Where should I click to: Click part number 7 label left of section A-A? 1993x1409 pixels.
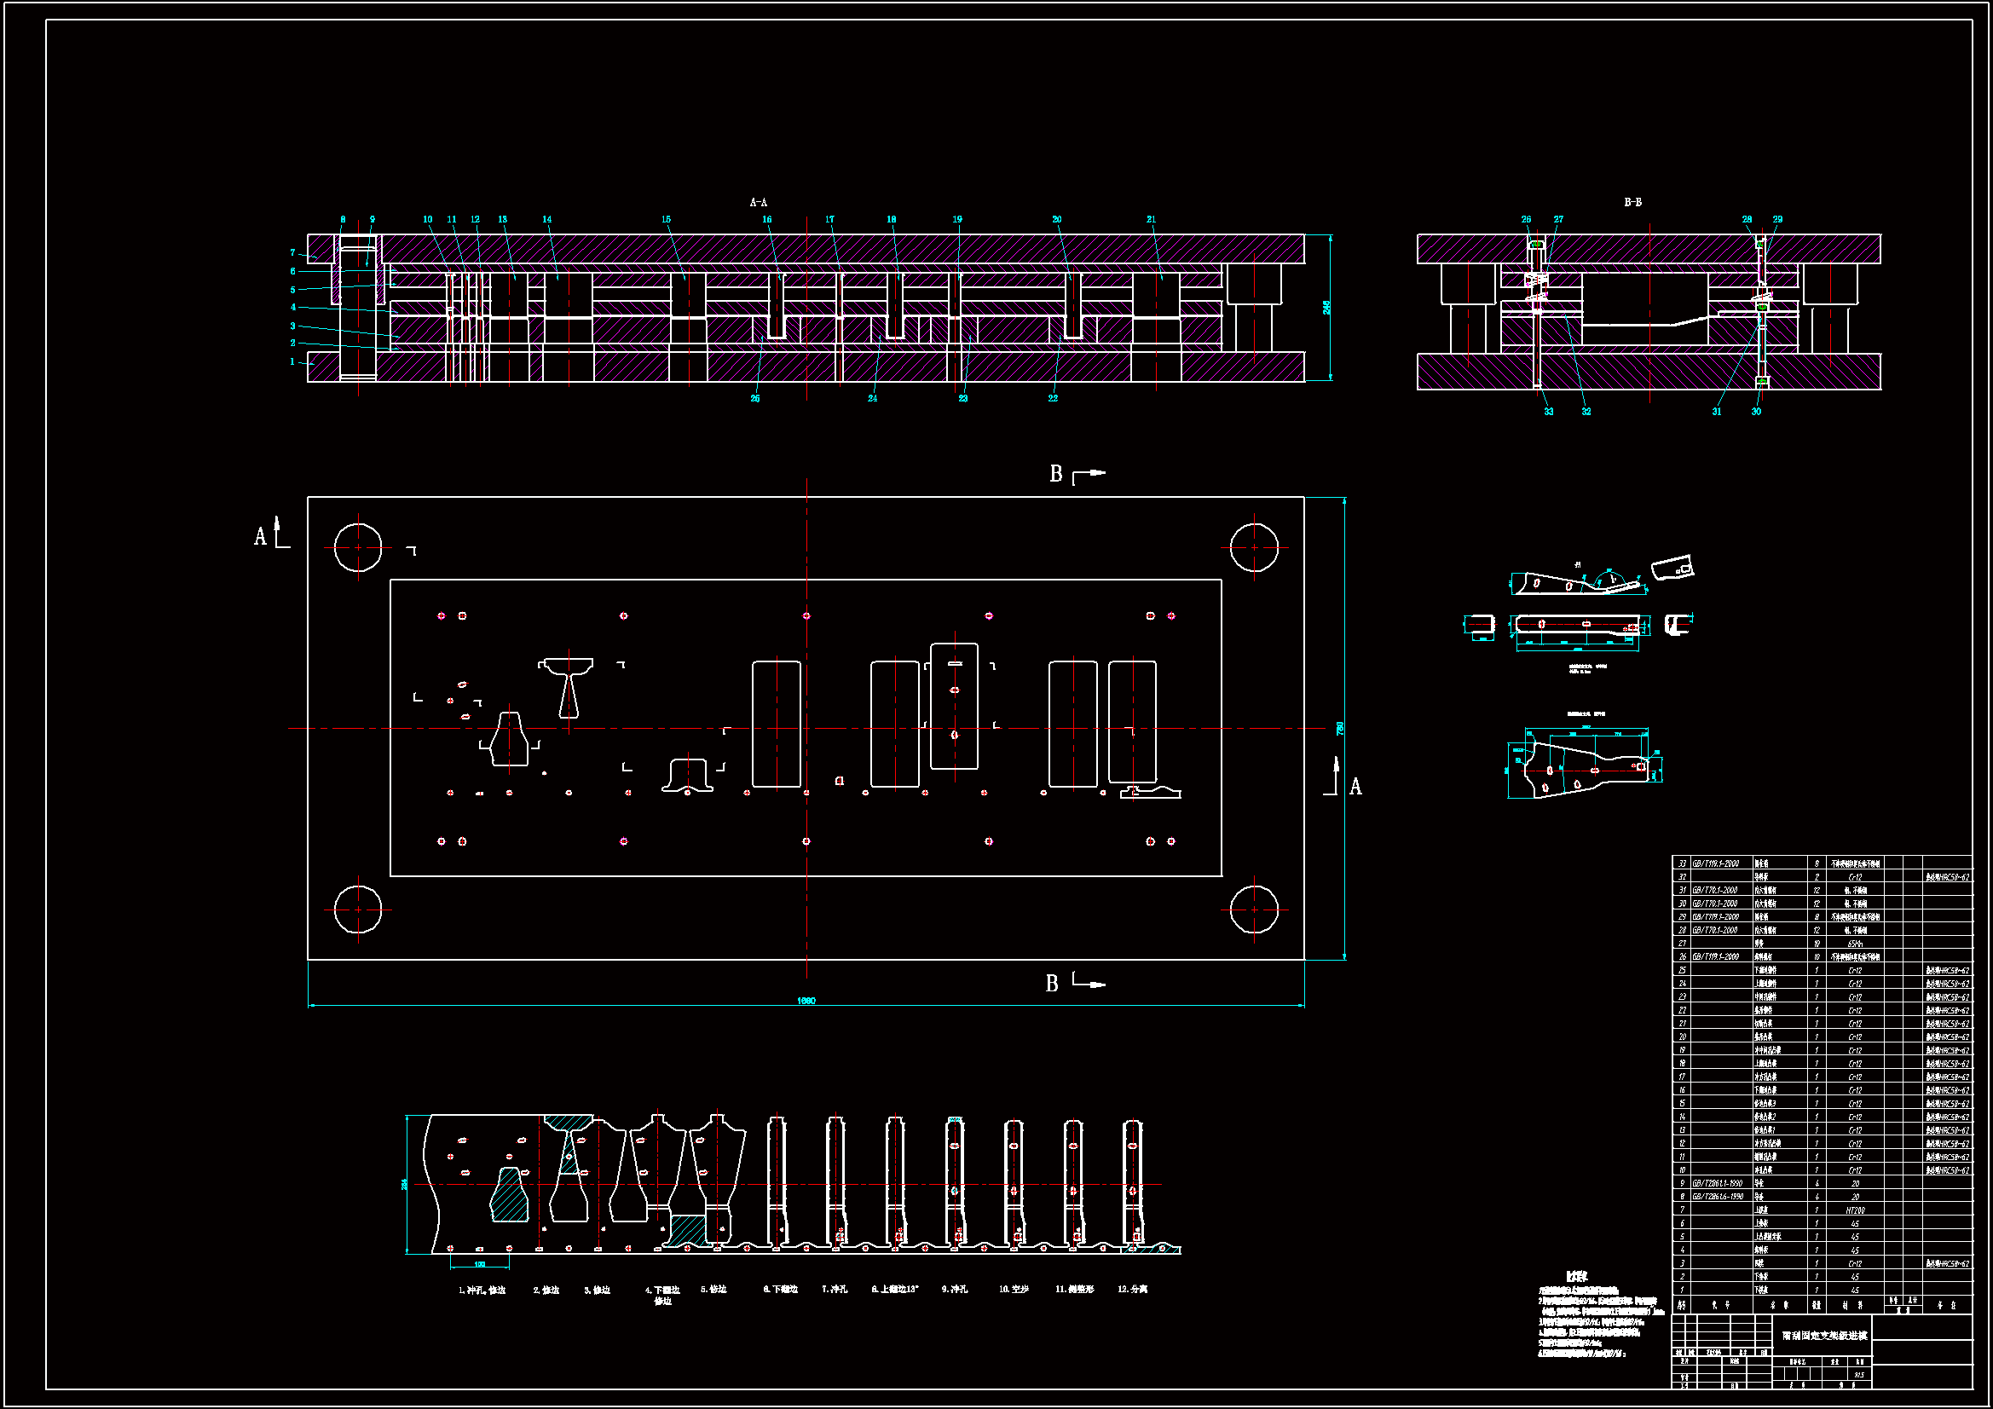[x=292, y=252]
